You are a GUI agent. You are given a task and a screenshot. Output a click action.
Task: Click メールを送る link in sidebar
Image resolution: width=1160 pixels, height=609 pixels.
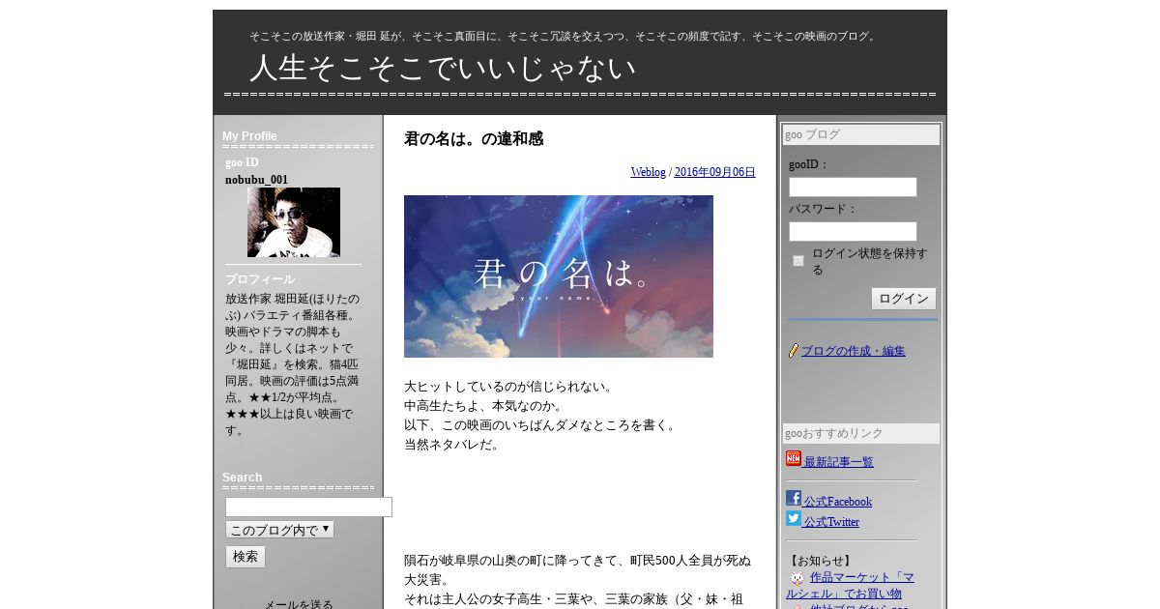299,605
